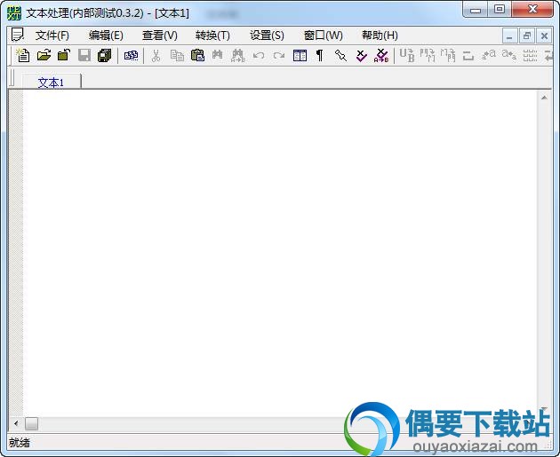560x457 pixels.
Task: Toggle the two-column view icon
Action: tap(300, 56)
